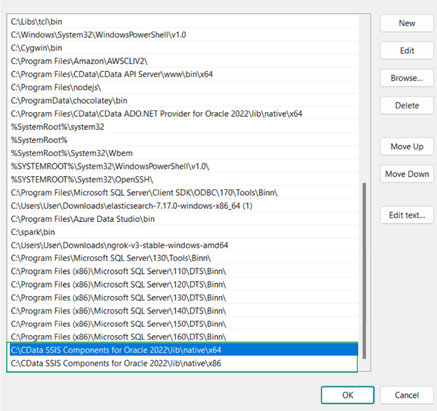Delete the selected path entry

407,105
